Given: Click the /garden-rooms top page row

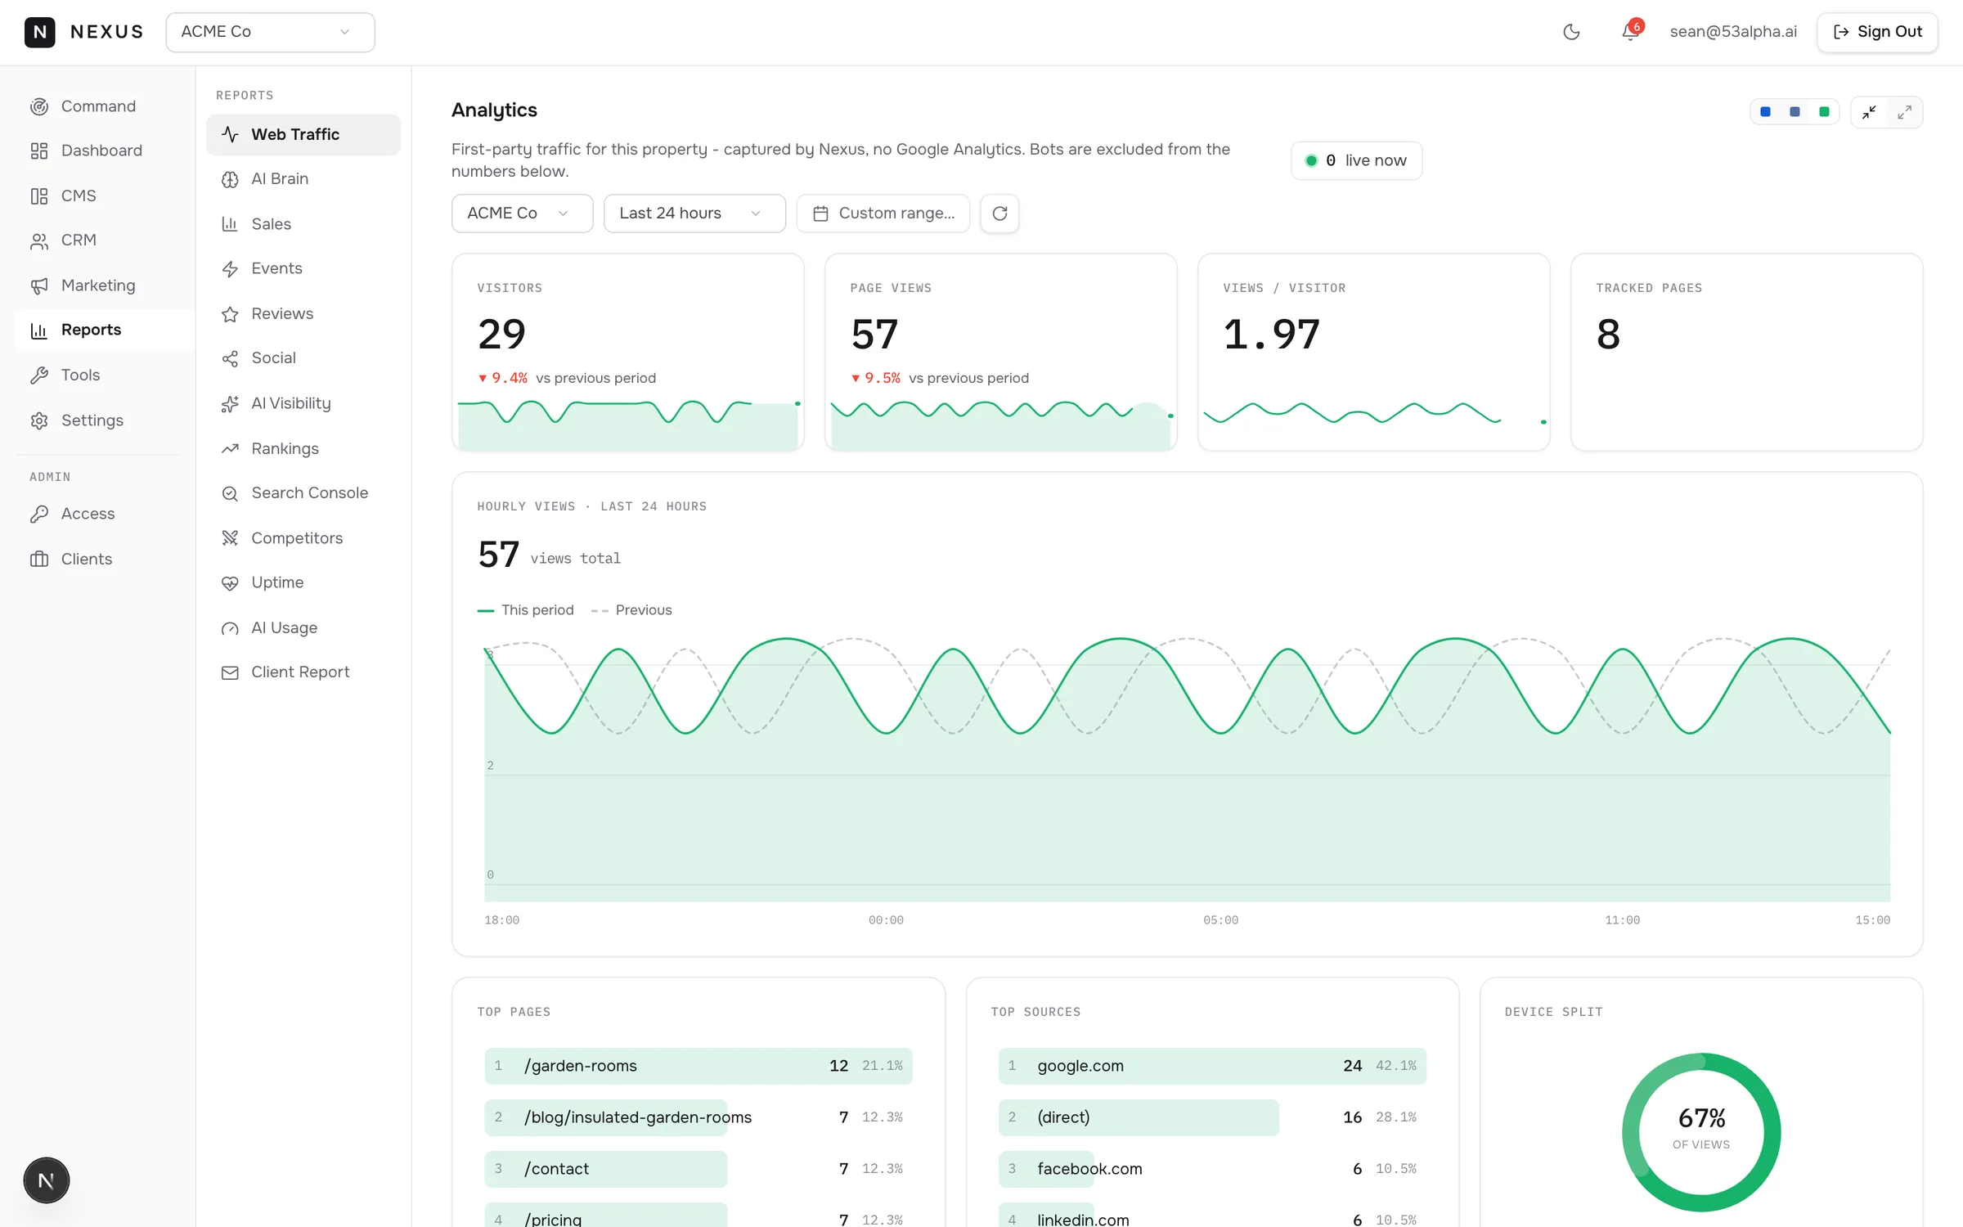Looking at the screenshot, I should (699, 1066).
